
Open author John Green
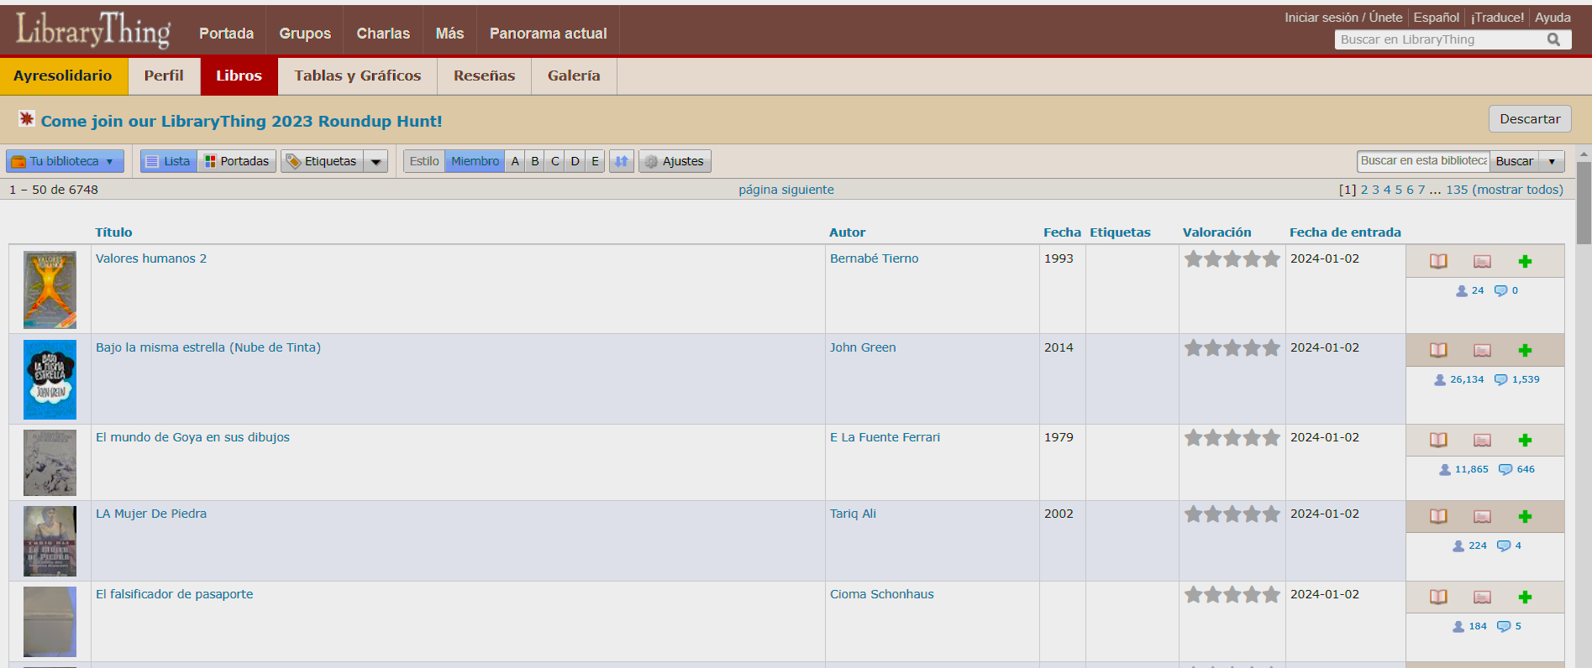click(x=863, y=347)
